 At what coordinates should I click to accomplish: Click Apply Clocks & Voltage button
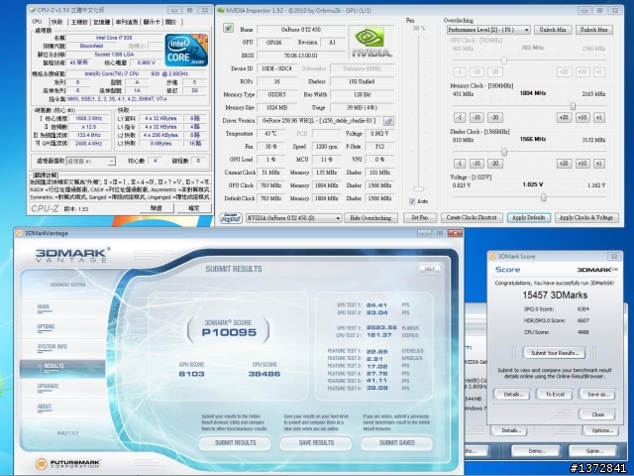tap(586, 218)
